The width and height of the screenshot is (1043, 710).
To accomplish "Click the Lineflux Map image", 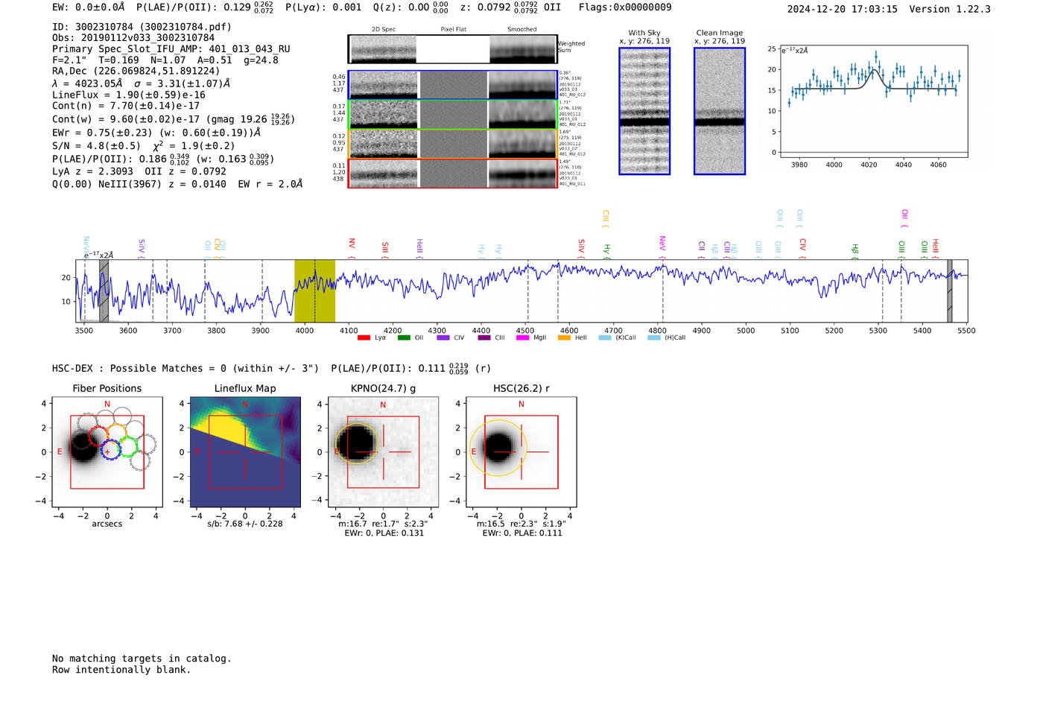I will click(x=245, y=451).
